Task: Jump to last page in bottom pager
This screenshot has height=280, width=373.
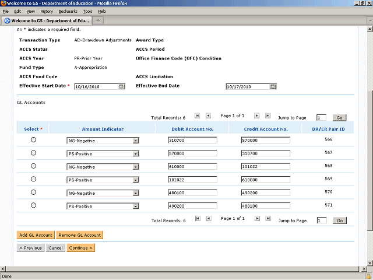Action: click(268, 218)
